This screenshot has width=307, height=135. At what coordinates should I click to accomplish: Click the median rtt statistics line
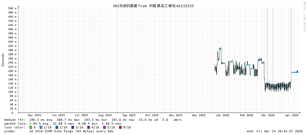93,120
